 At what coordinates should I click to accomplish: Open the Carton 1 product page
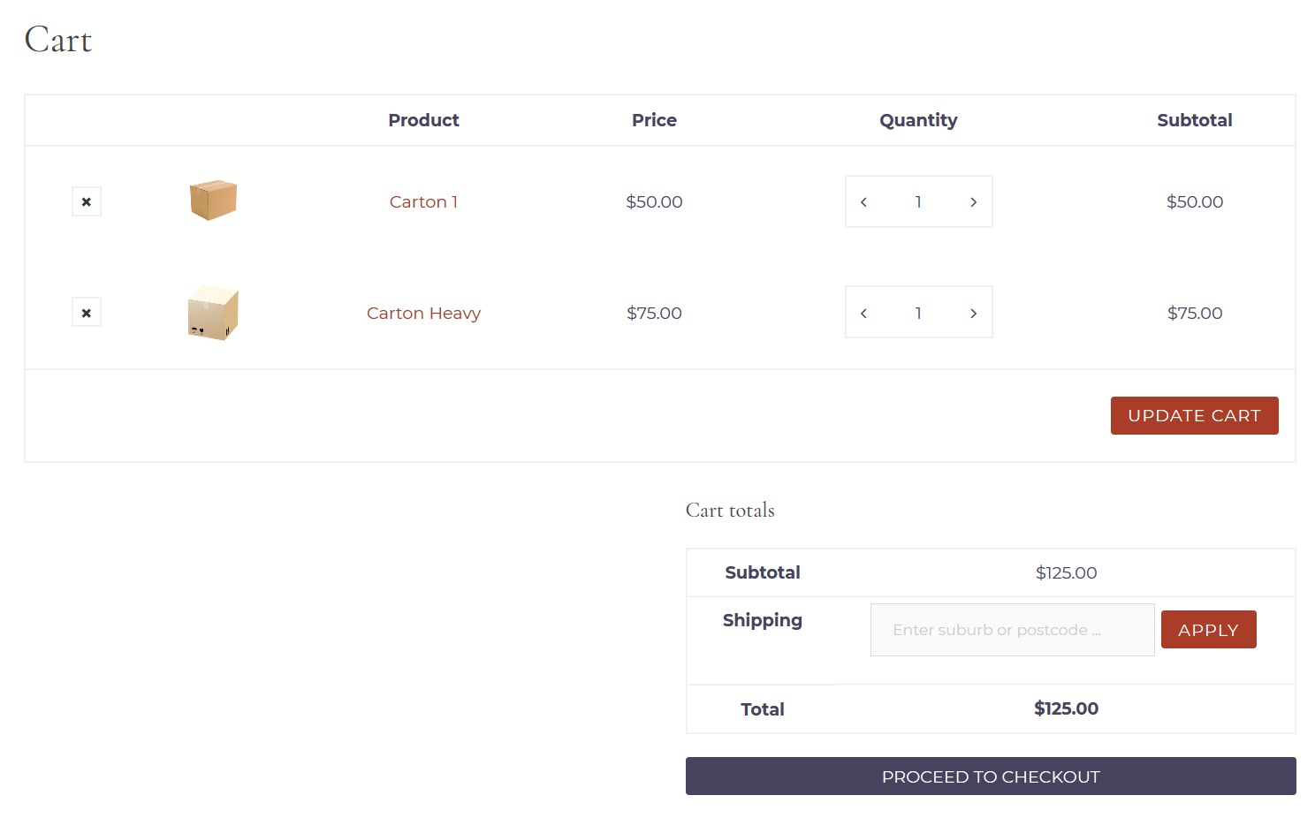(423, 201)
